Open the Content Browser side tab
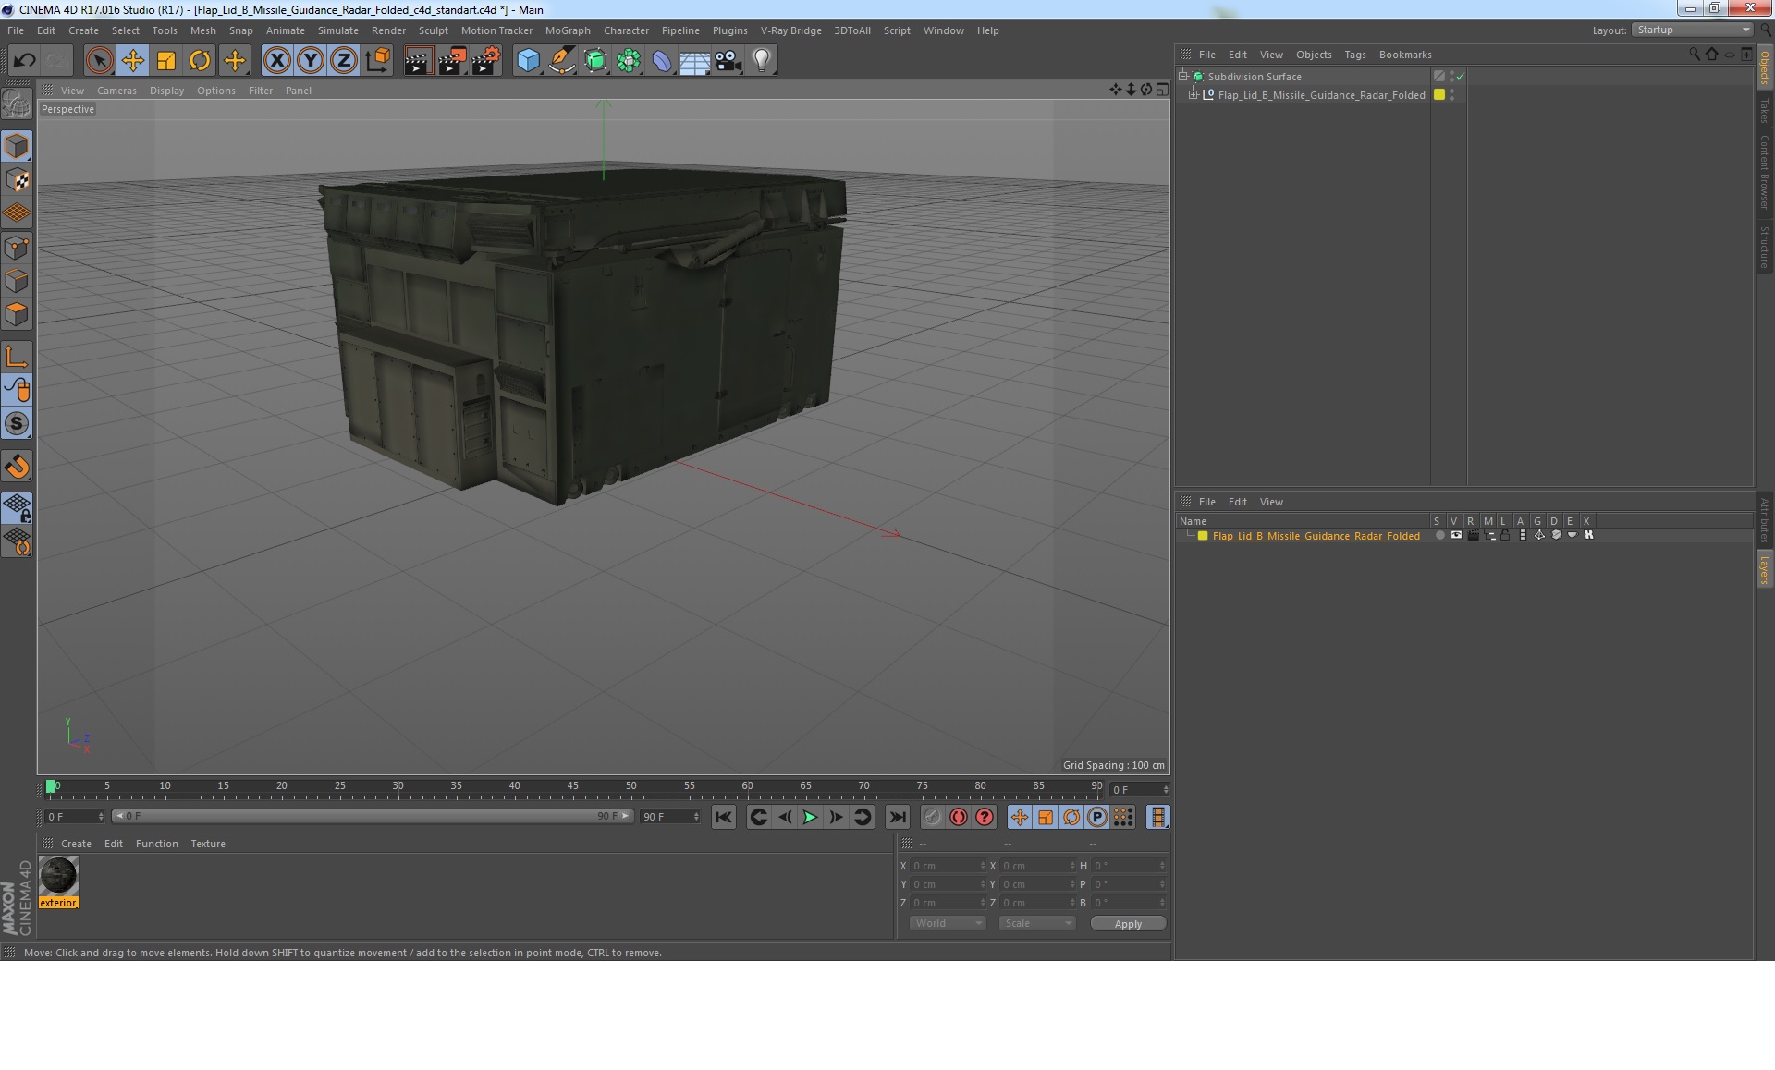Viewport: 1775px width, 1070px height. coord(1764,172)
